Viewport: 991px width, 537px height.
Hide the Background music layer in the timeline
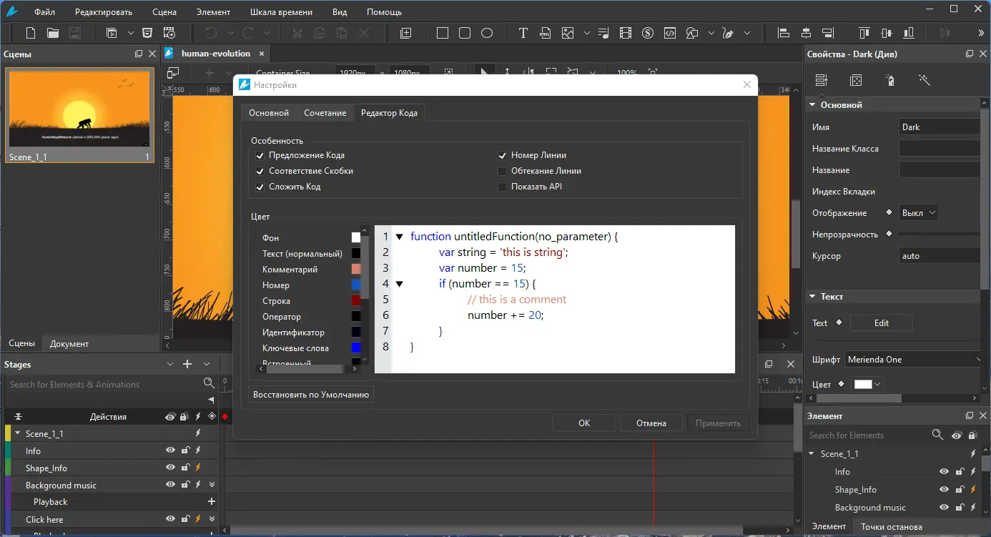(170, 485)
